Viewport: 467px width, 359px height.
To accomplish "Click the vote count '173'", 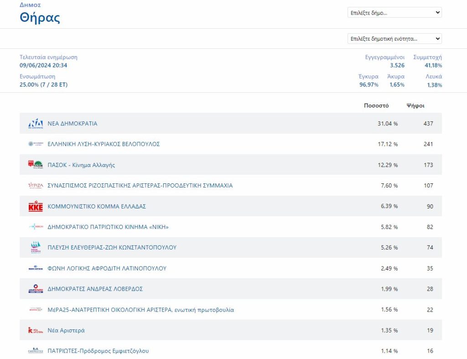I will pos(428,165).
